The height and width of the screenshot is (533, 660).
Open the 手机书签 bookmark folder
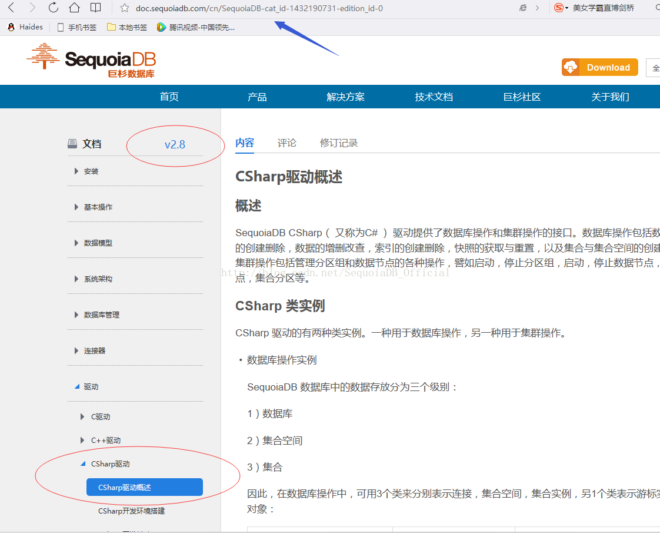(x=77, y=28)
